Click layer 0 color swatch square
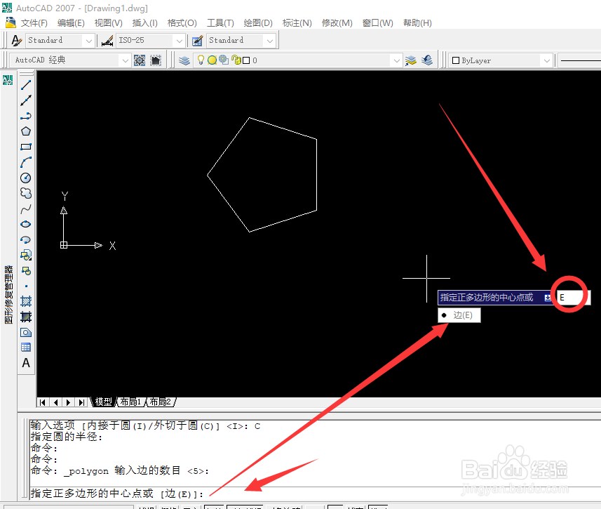This screenshot has width=601, height=509. [x=246, y=60]
